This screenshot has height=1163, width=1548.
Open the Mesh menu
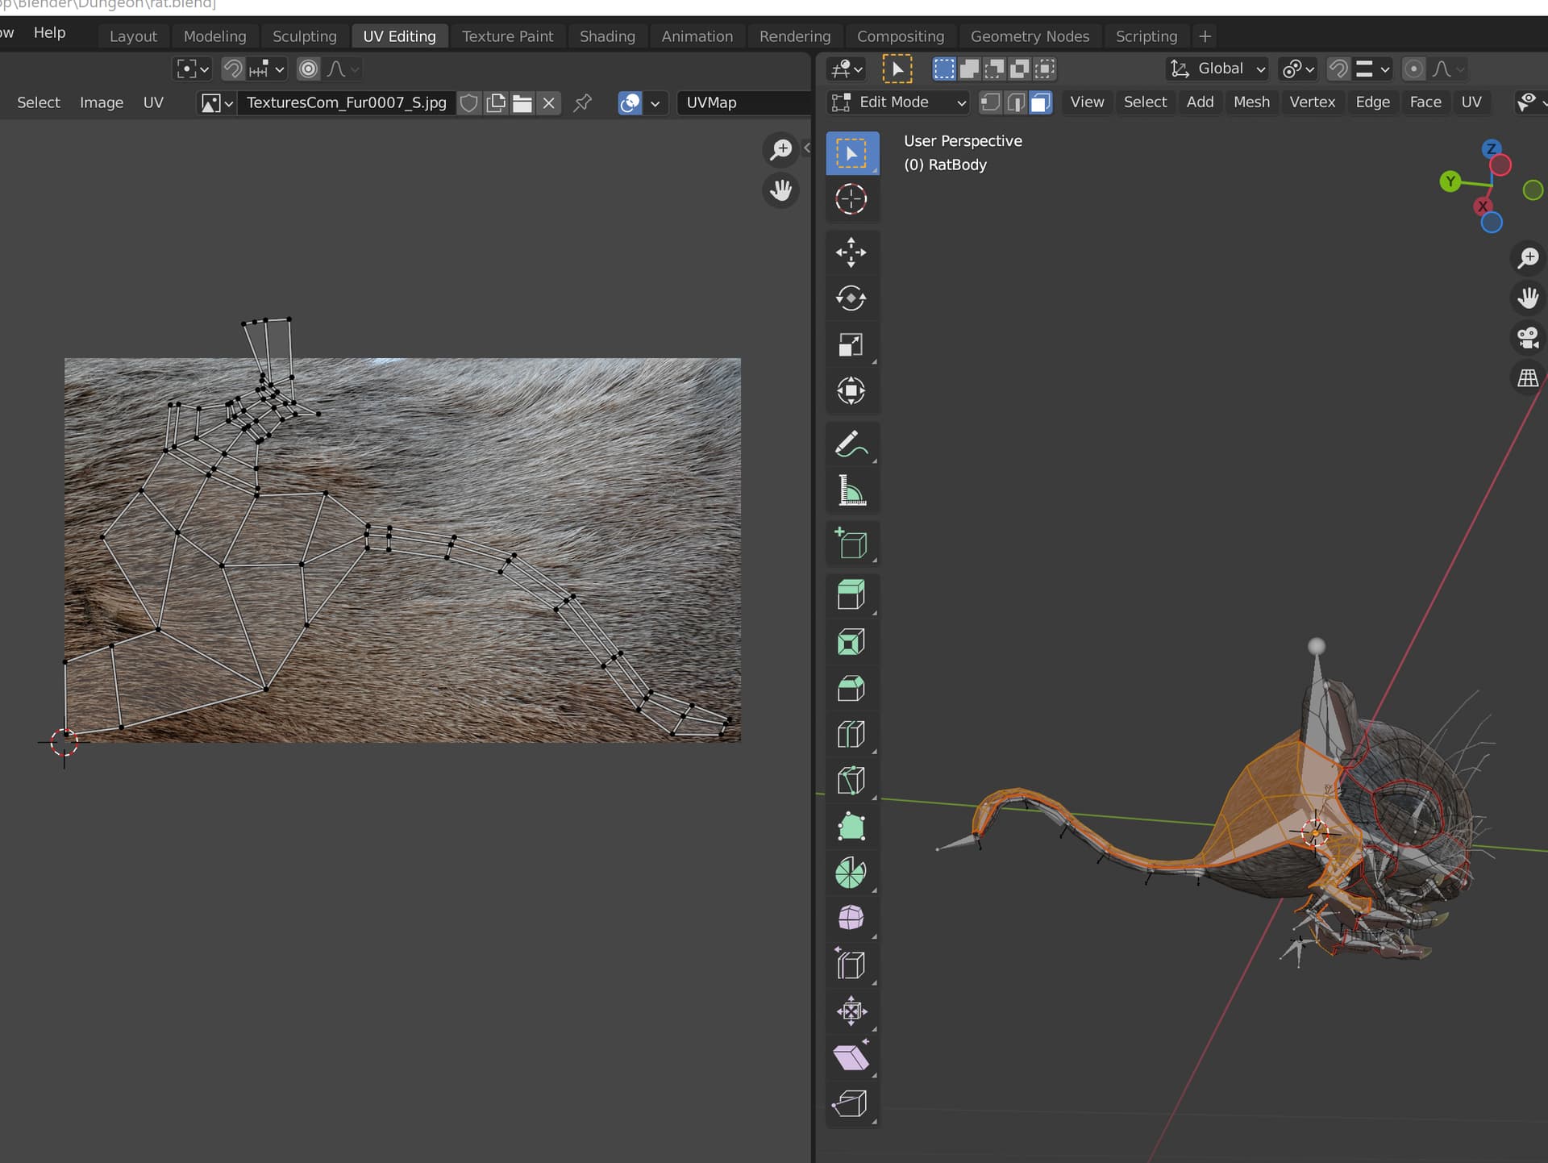(x=1251, y=102)
